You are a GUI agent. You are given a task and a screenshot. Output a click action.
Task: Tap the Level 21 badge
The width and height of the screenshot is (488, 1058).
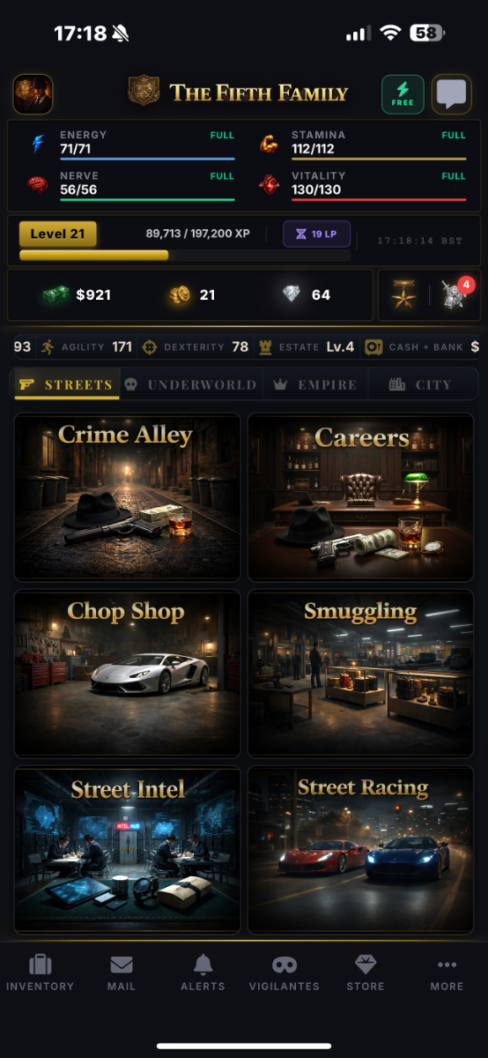click(57, 234)
